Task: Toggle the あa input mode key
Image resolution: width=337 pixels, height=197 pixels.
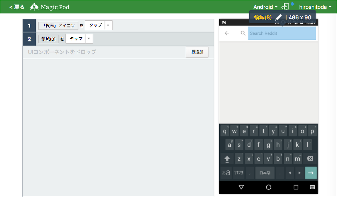Action: 226,173
